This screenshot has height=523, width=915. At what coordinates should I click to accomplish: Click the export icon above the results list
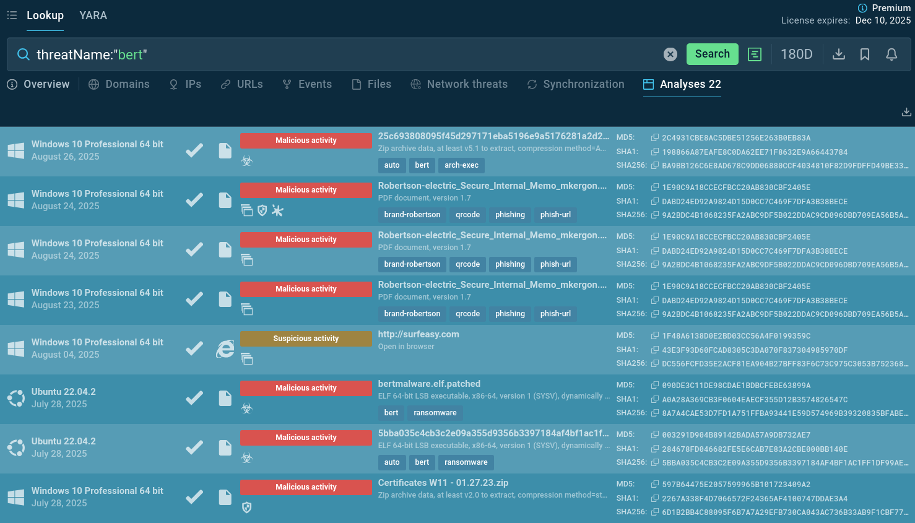[x=906, y=112]
